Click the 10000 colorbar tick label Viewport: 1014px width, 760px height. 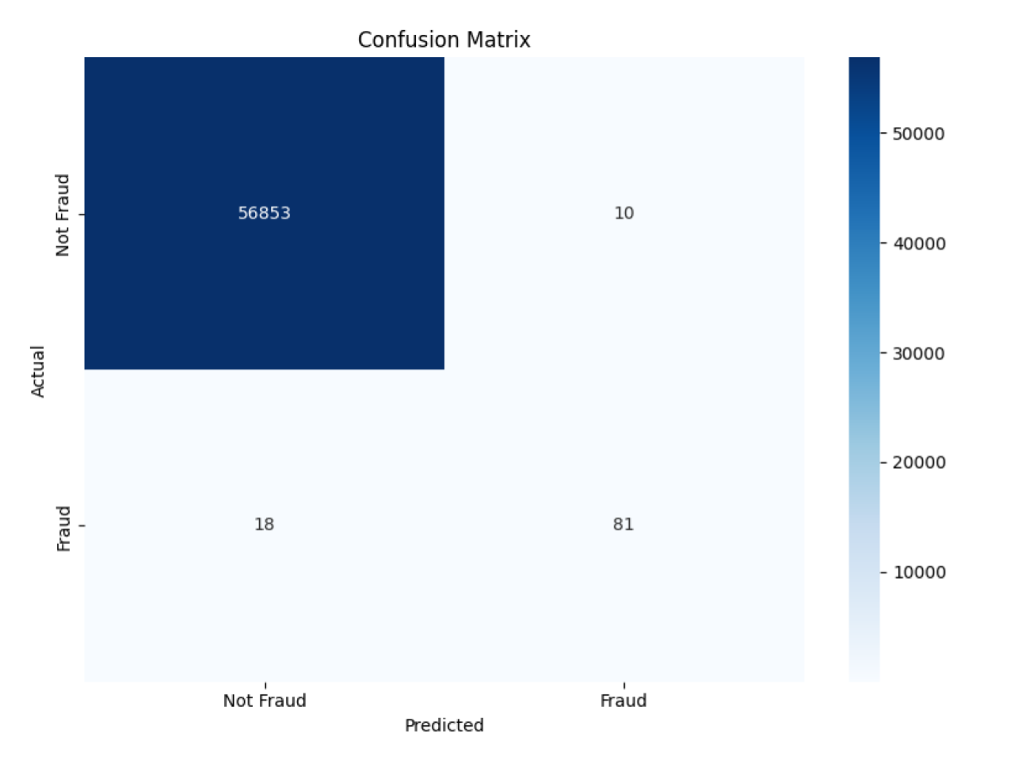click(919, 572)
